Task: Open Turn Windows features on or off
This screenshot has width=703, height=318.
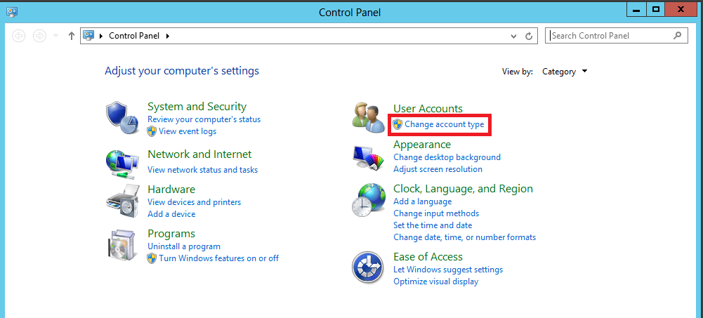Action: pos(218,258)
